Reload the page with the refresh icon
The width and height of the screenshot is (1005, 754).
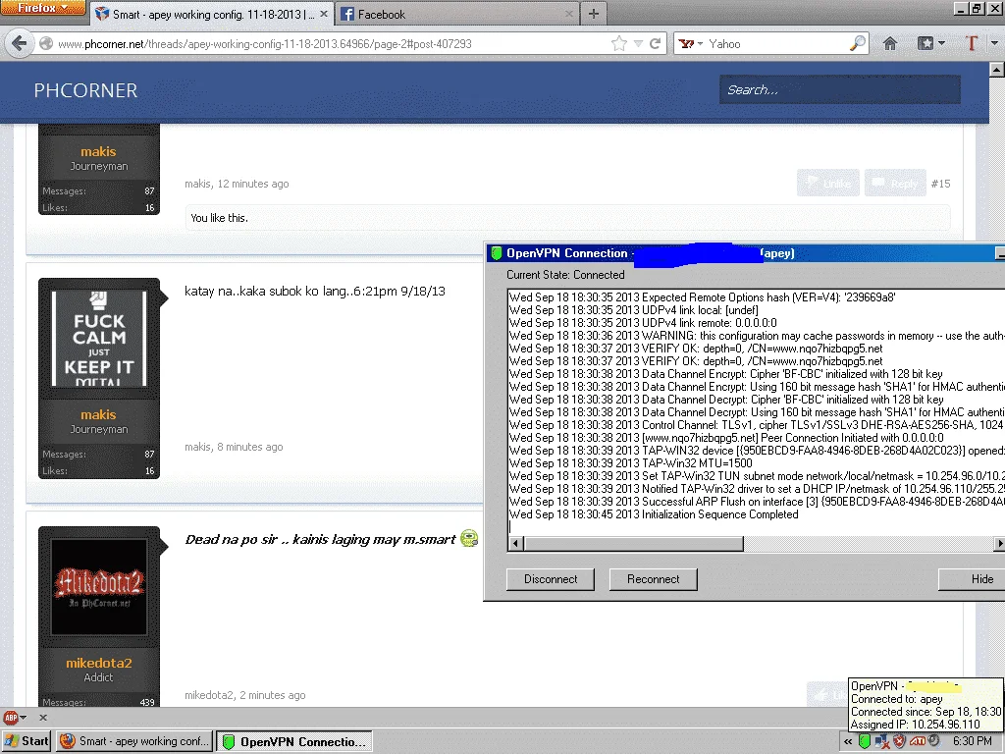point(655,43)
